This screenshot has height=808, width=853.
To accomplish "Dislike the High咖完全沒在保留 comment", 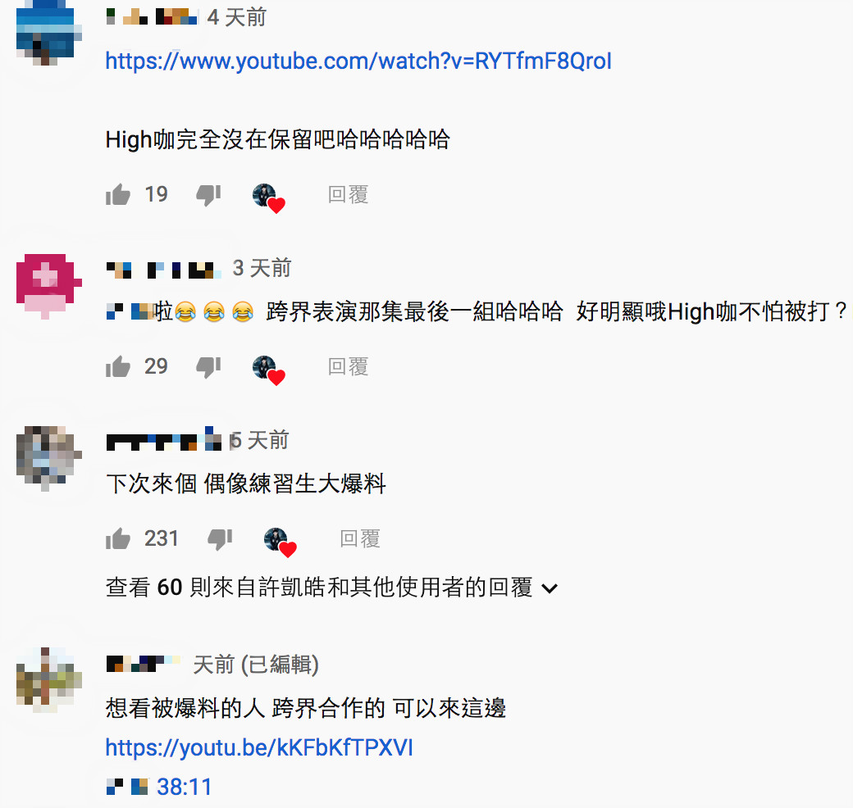I will click(208, 195).
